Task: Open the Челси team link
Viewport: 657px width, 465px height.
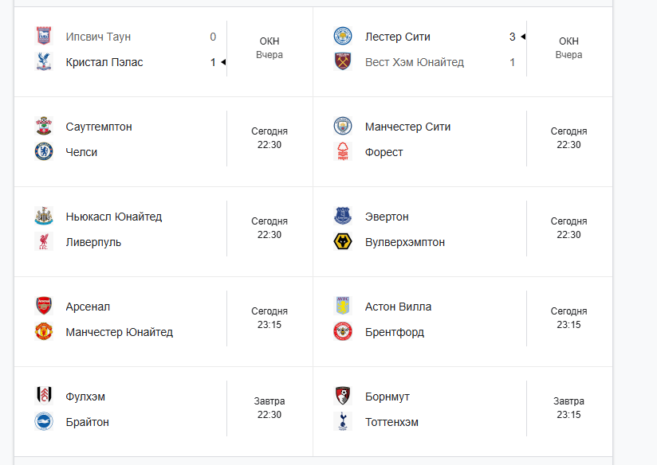Action: [x=81, y=152]
